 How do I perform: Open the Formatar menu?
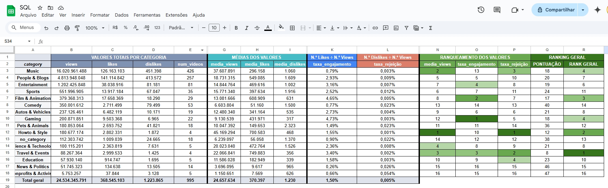100,15
